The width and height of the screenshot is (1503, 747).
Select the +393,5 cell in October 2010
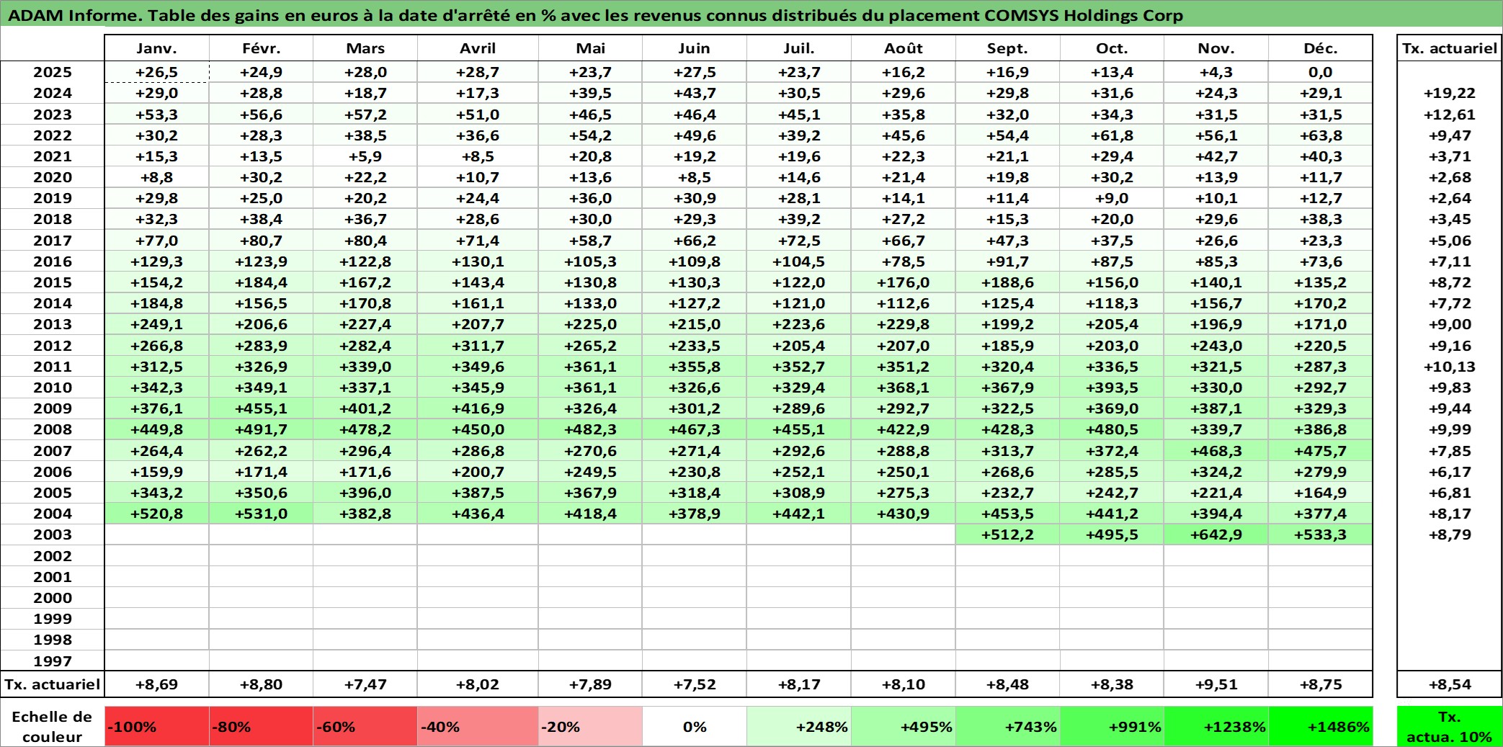pyautogui.click(x=1112, y=388)
